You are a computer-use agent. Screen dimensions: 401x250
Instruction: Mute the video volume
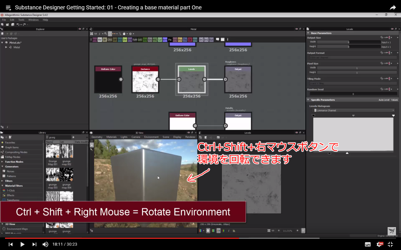pyautogui.click(x=45, y=245)
